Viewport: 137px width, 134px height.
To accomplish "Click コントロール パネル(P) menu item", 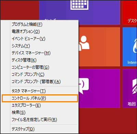I will click(40, 98).
